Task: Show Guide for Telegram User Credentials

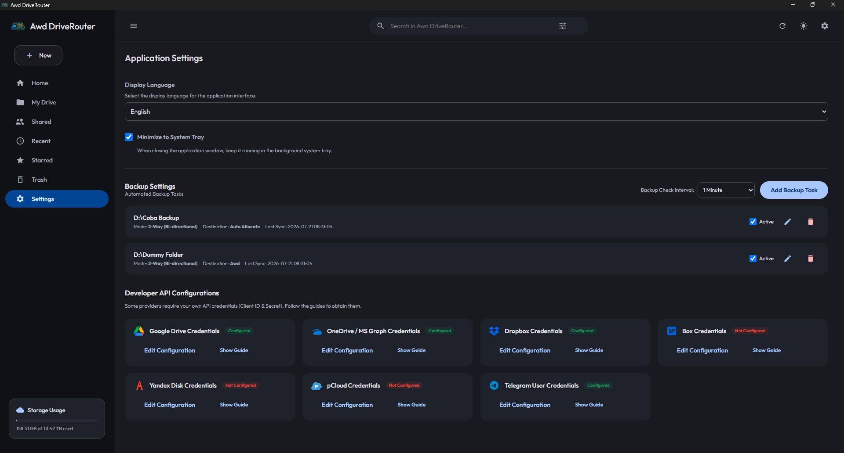Action: pyautogui.click(x=589, y=405)
